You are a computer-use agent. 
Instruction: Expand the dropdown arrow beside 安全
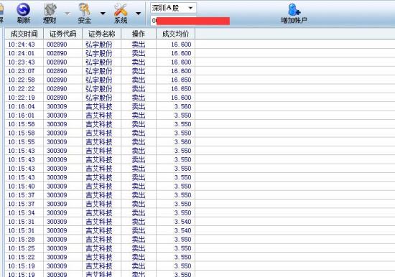point(103,14)
